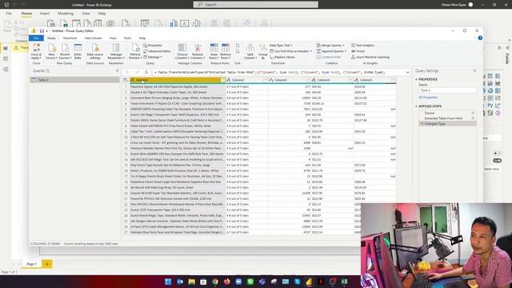Open the Modeling tab in Power BI Desktop

tap(66, 14)
